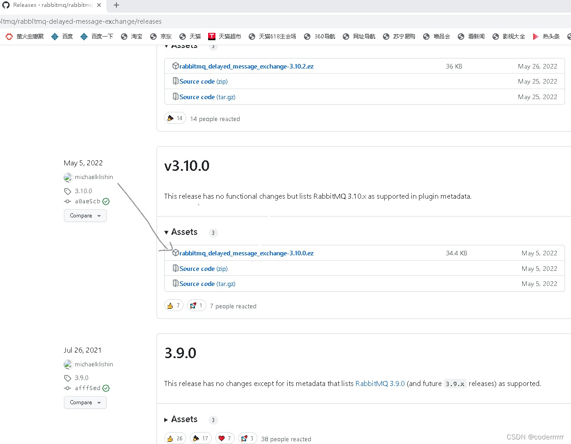This screenshot has height=444, width=571.
Task: Click the commit icon beside a8ae5cb
Action: click(68, 201)
